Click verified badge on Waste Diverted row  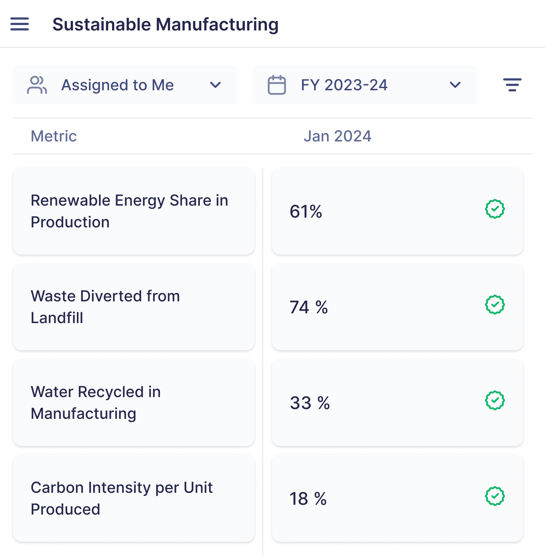click(495, 305)
